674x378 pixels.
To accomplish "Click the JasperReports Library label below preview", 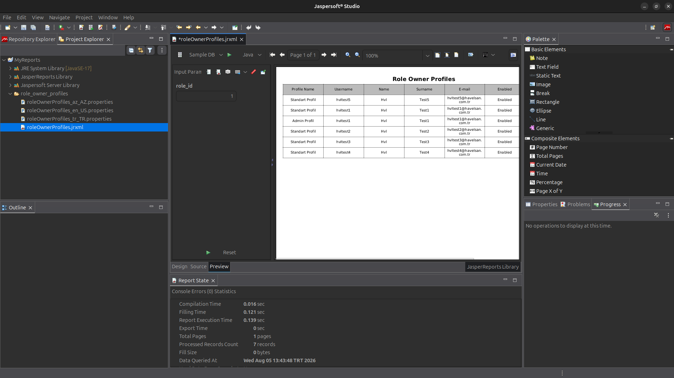I will (x=493, y=267).
